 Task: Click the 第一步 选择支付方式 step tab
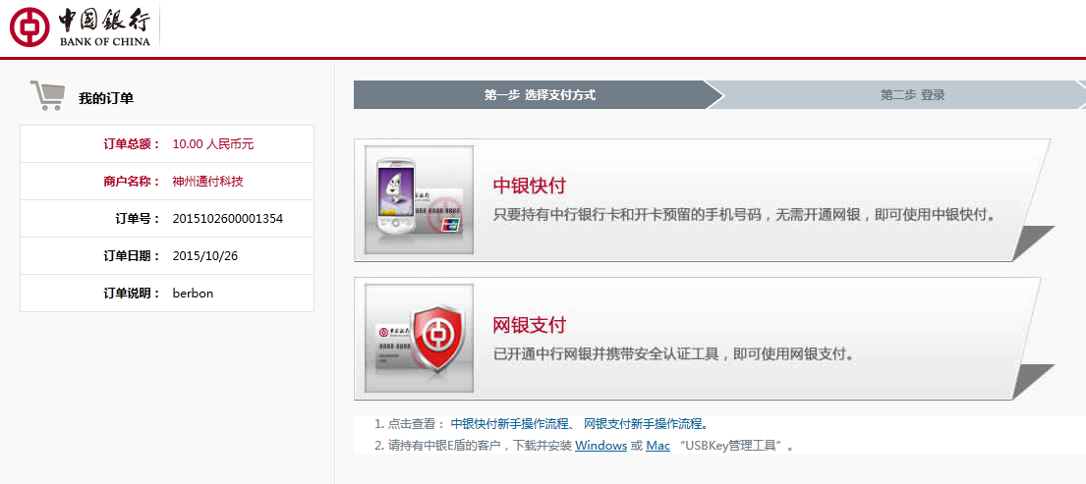click(540, 95)
